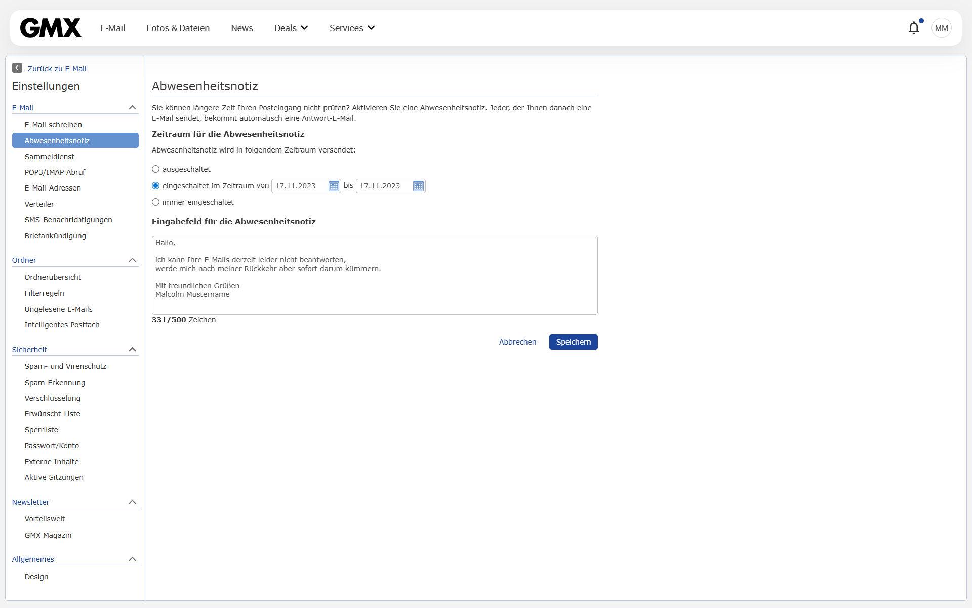Click the back arrow beside Zurück zu E-Mail
The image size is (972, 608).
click(17, 68)
